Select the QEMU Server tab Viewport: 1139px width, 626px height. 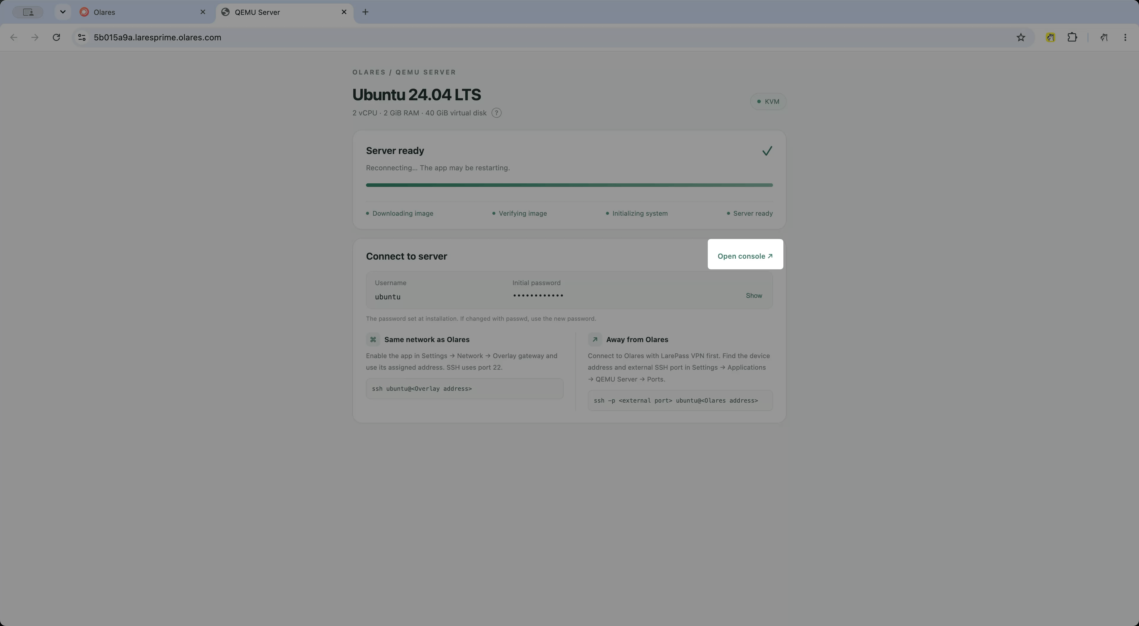pos(284,12)
